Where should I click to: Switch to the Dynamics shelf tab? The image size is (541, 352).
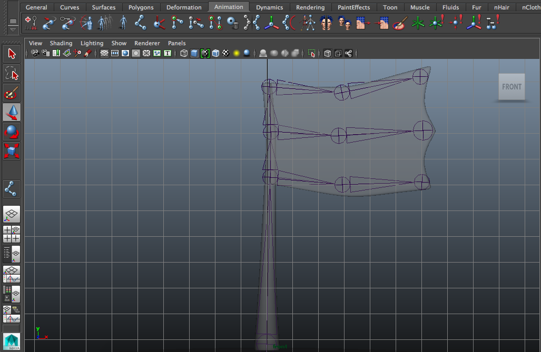[269, 7]
